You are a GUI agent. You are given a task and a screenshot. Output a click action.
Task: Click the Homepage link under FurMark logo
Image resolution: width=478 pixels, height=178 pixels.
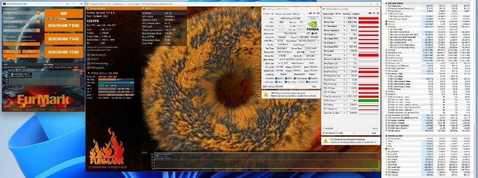tap(17, 110)
